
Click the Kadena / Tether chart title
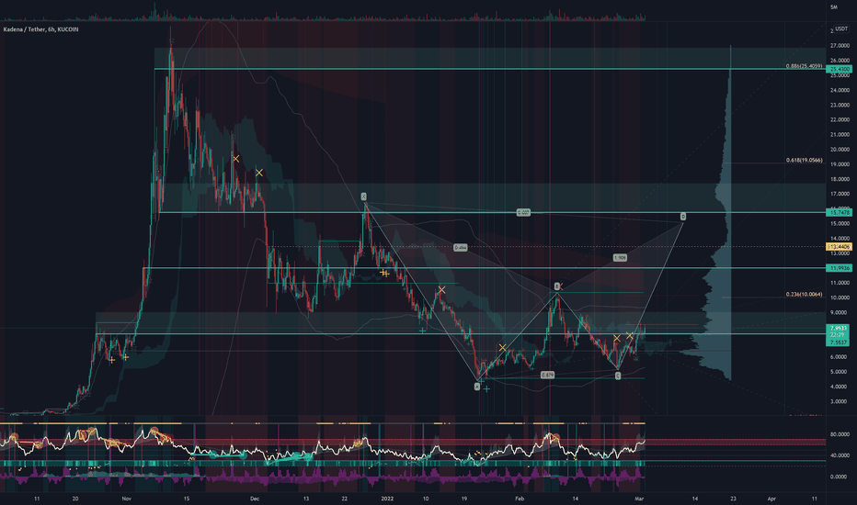[x=41, y=29]
